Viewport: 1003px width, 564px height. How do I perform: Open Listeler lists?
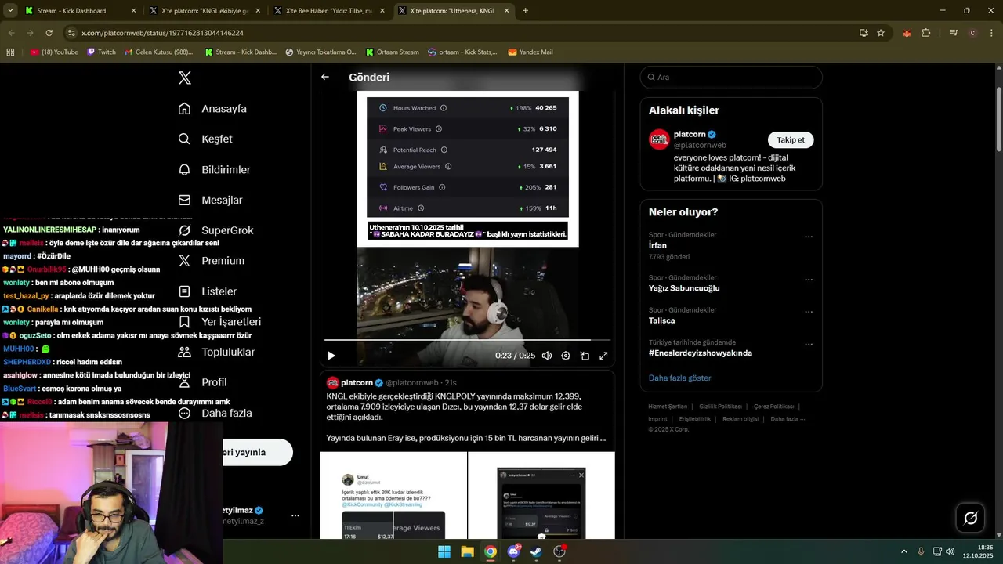click(x=207, y=291)
